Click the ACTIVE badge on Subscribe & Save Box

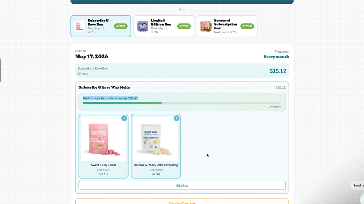(x=121, y=26)
